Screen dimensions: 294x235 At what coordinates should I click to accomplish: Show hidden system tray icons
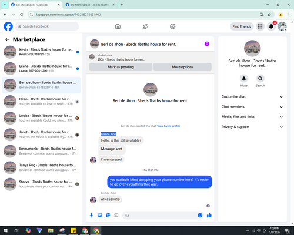[248, 230]
